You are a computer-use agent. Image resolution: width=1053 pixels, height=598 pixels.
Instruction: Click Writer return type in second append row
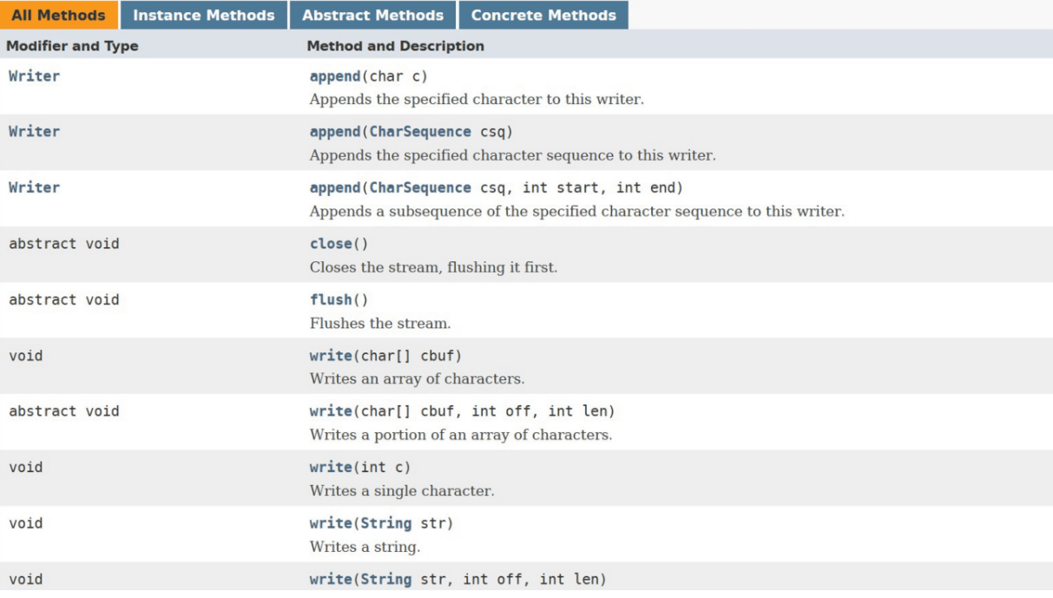tap(34, 132)
